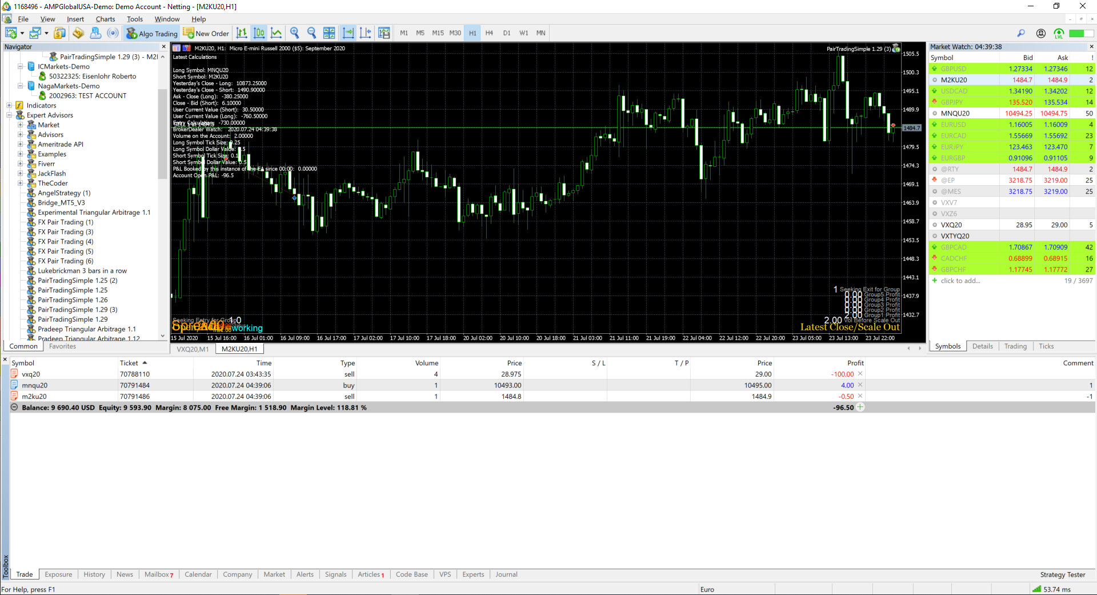Open the File menu
Viewport: 1097px width, 595px height.
(x=23, y=19)
